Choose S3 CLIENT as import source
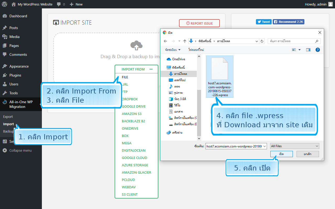This screenshot has height=209, width=335. click(130, 195)
